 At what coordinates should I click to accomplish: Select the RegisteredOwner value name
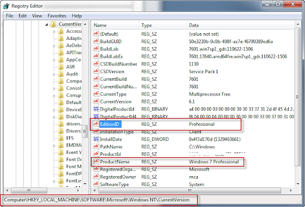click(118, 177)
